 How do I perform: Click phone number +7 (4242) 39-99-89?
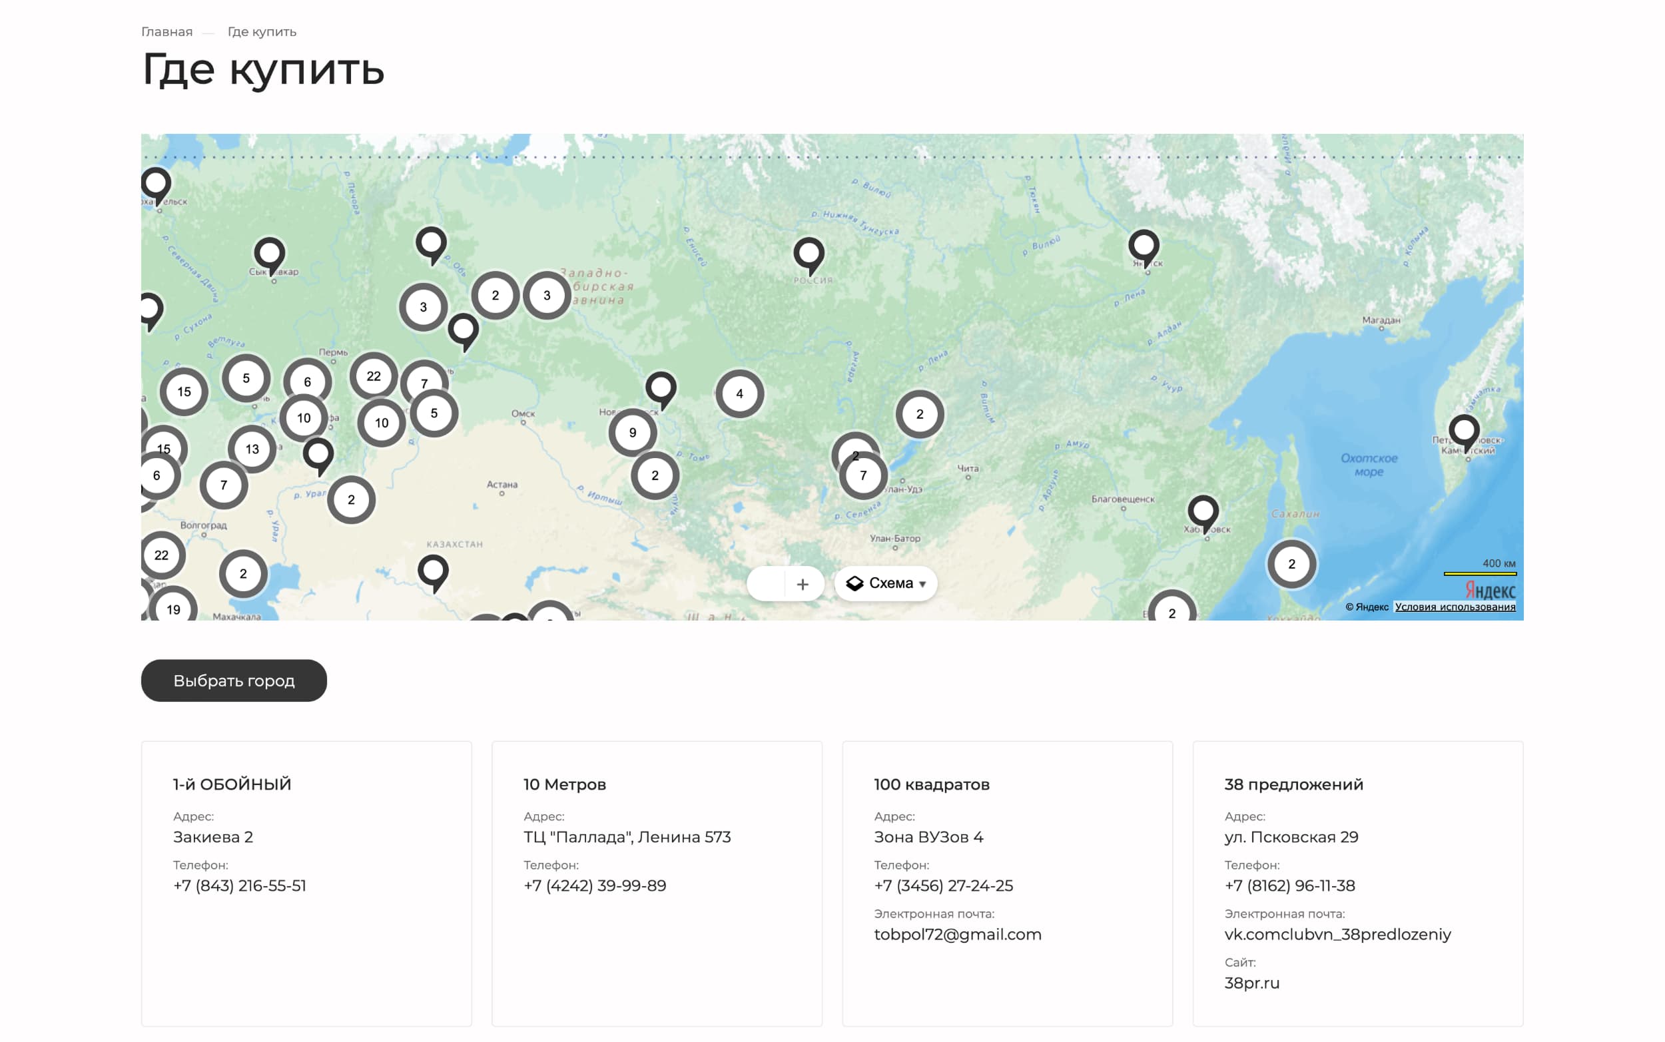[595, 886]
